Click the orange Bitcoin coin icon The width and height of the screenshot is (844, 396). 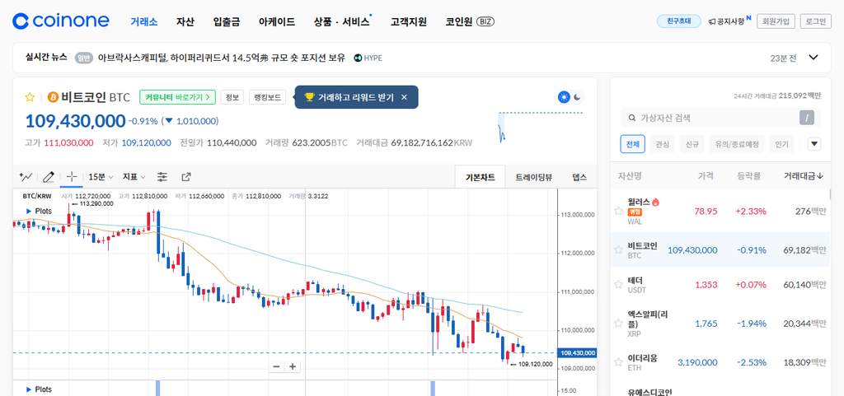point(53,97)
